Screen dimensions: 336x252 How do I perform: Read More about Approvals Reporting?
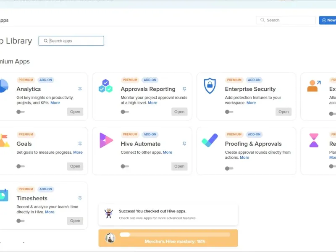tap(152, 103)
